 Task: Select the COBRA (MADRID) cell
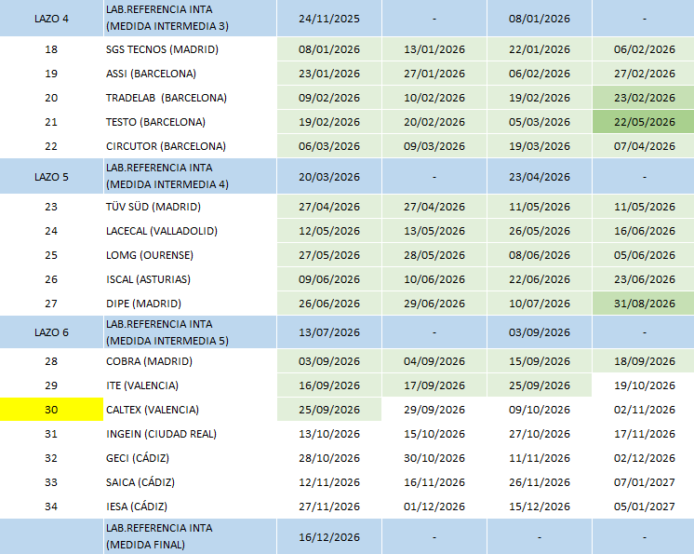[x=190, y=361]
